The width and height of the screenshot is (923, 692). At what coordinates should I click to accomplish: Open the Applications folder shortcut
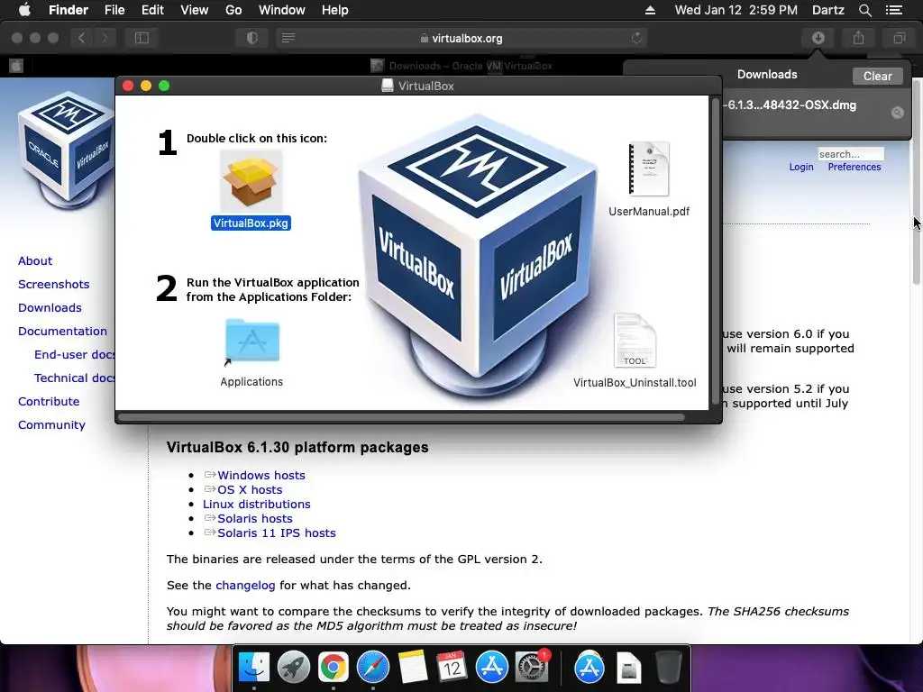coord(252,341)
